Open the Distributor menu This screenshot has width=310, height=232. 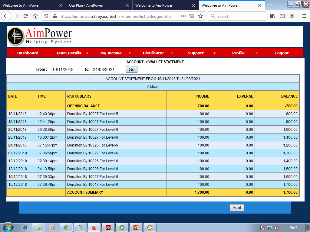(153, 53)
